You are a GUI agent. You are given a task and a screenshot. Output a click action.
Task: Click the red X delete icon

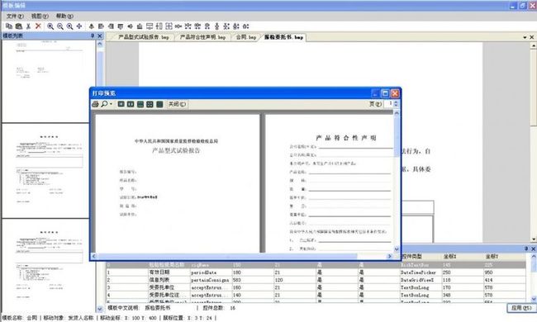[38, 26]
